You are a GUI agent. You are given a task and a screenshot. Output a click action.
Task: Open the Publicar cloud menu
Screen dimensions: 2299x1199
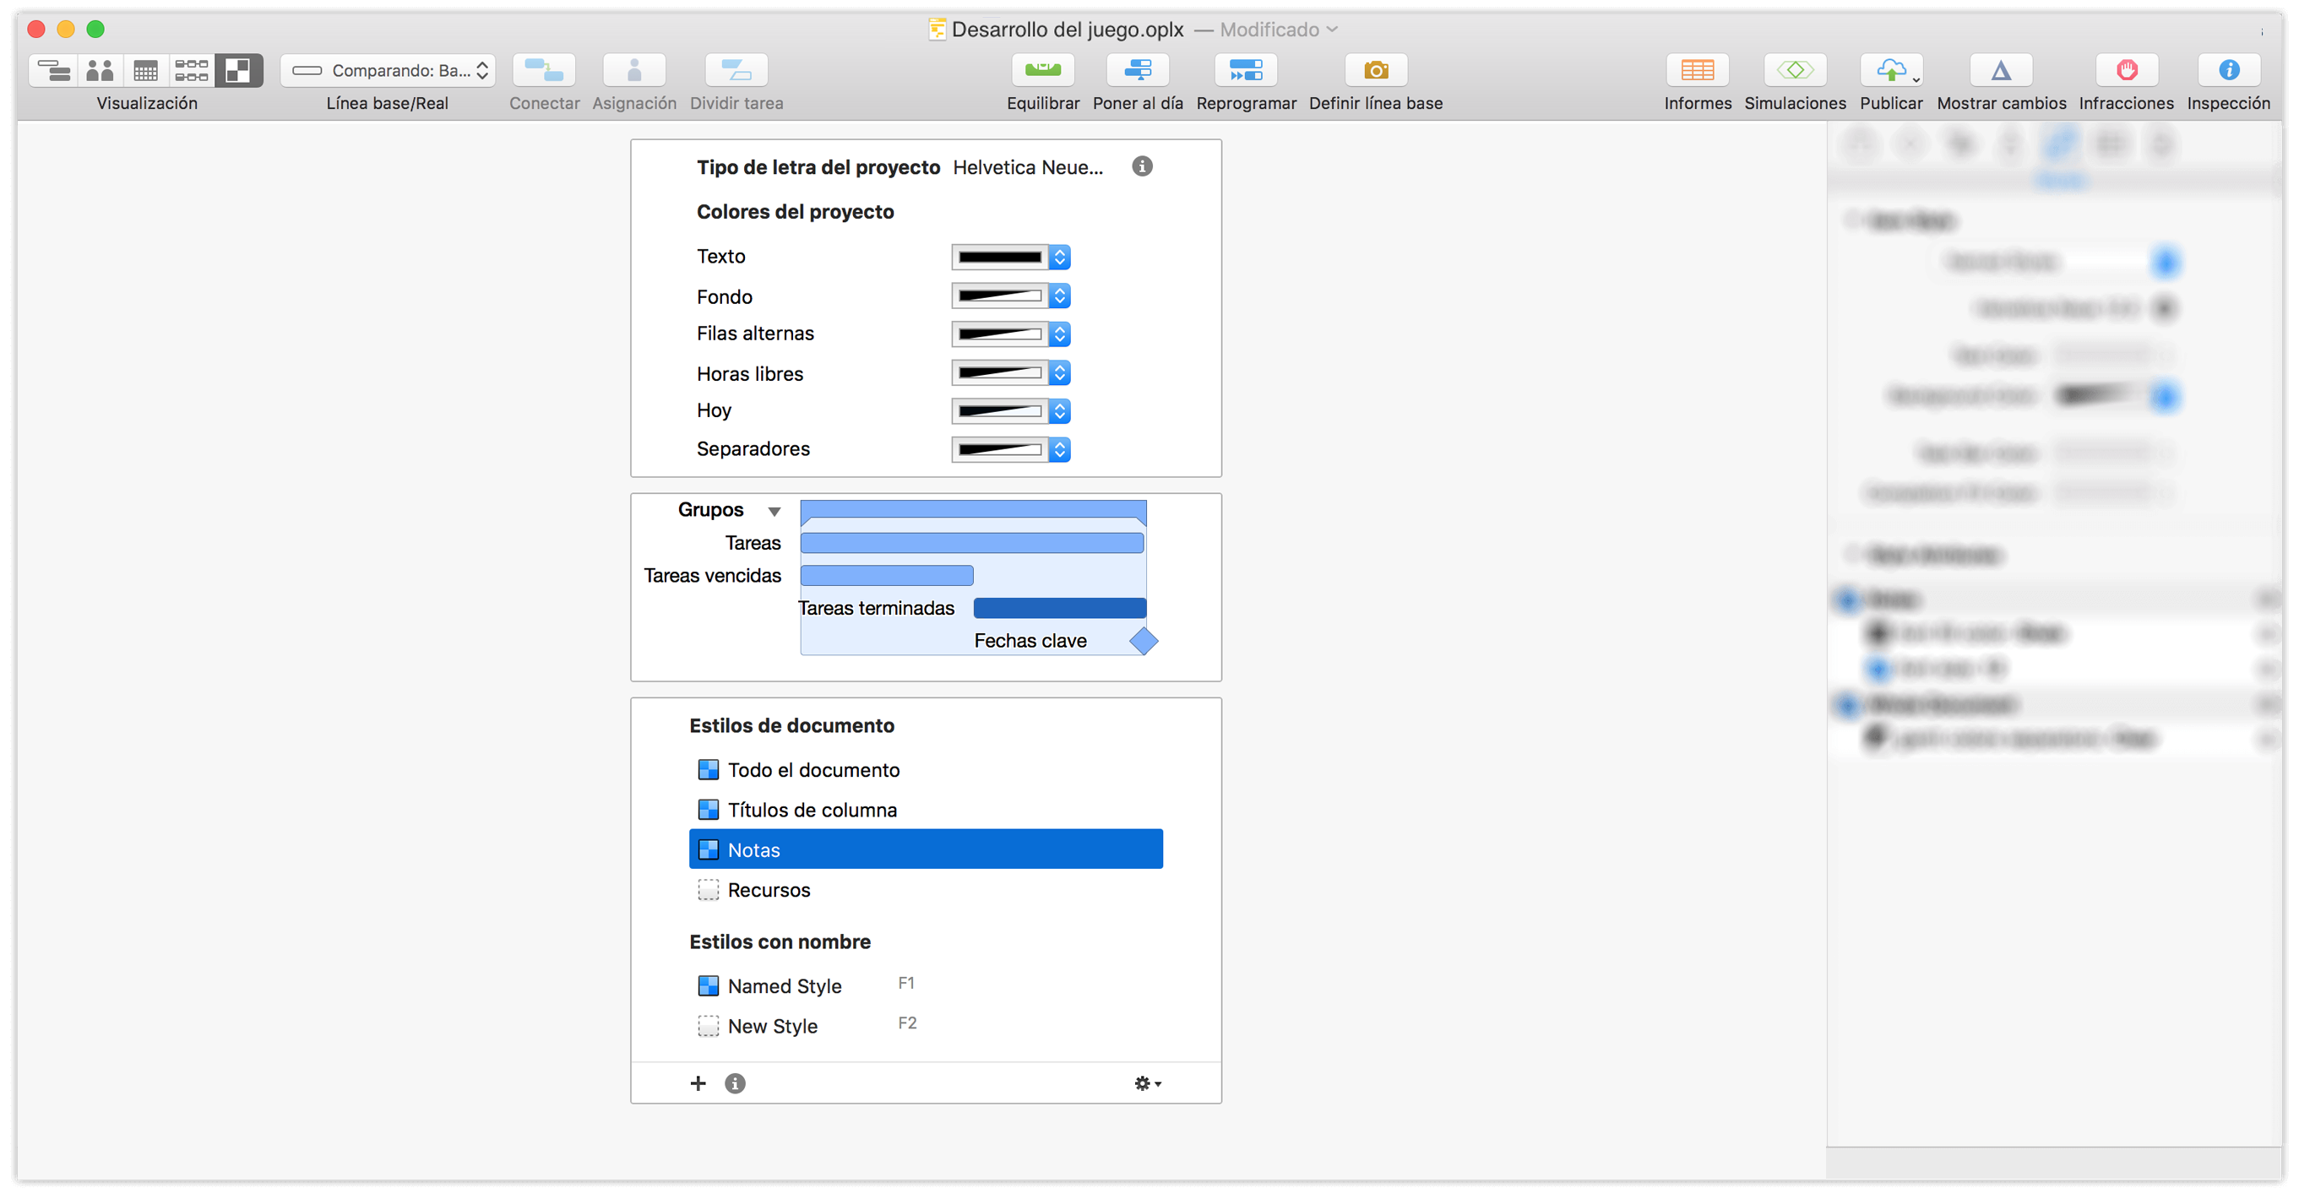(x=1891, y=69)
